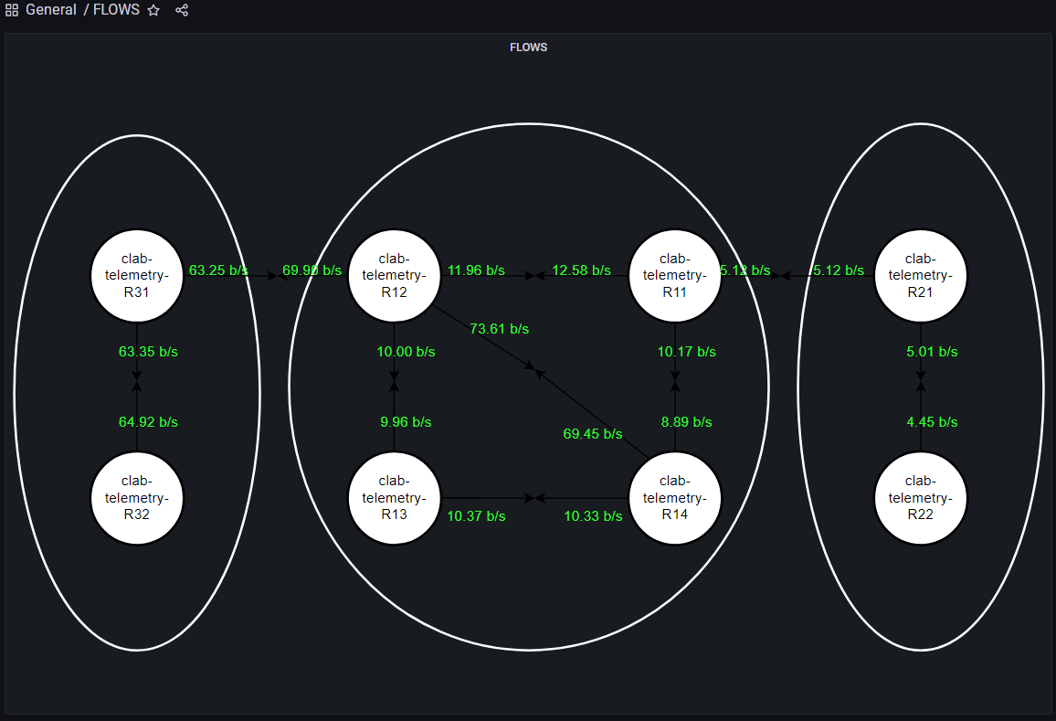
Task: Click the 5.01 b/s label near R21
Action: pyautogui.click(x=932, y=351)
